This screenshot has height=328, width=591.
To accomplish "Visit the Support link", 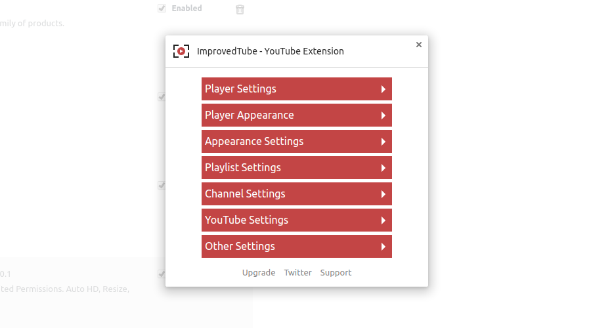I will click(x=336, y=273).
